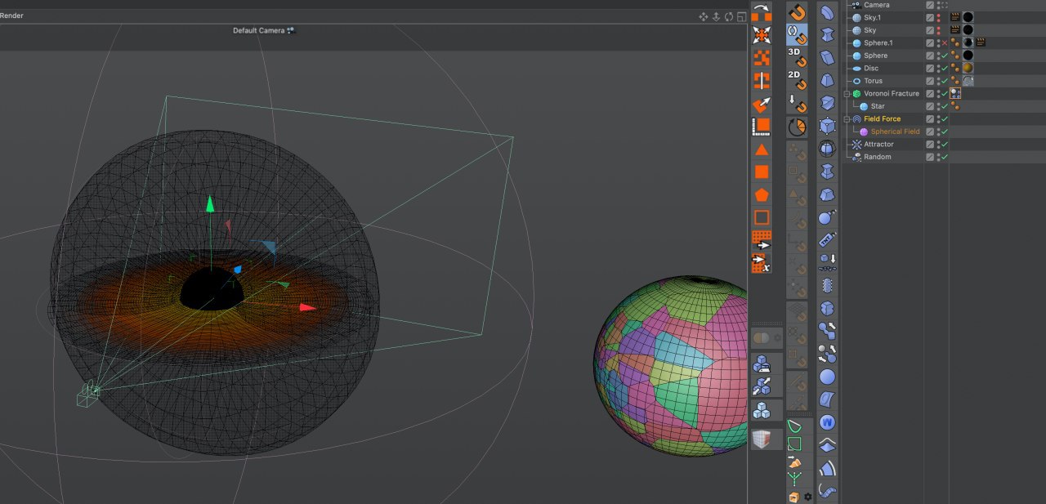Click the green spline arc sketch icon

tap(794, 427)
